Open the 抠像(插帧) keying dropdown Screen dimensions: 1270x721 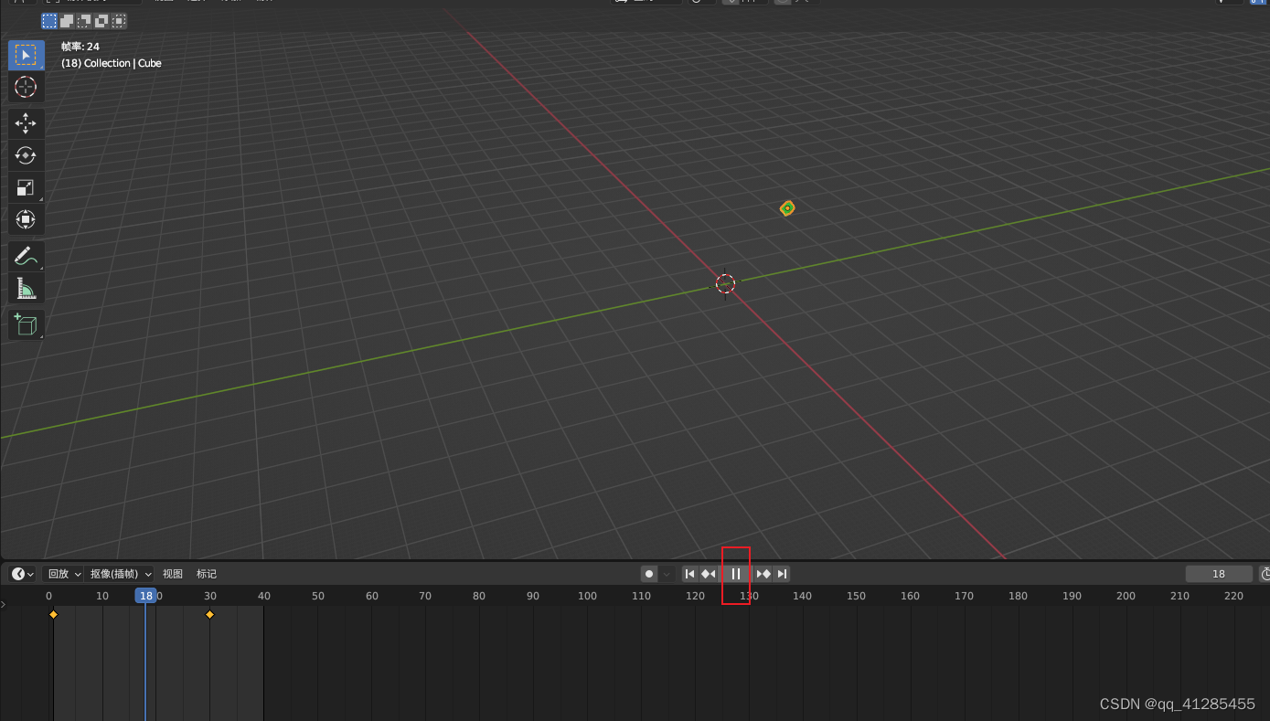[x=121, y=574]
